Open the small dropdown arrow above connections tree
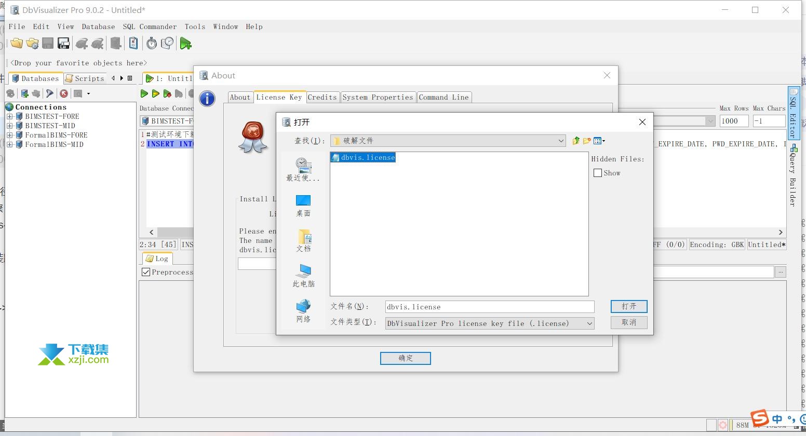This screenshot has width=806, height=436. click(88, 94)
